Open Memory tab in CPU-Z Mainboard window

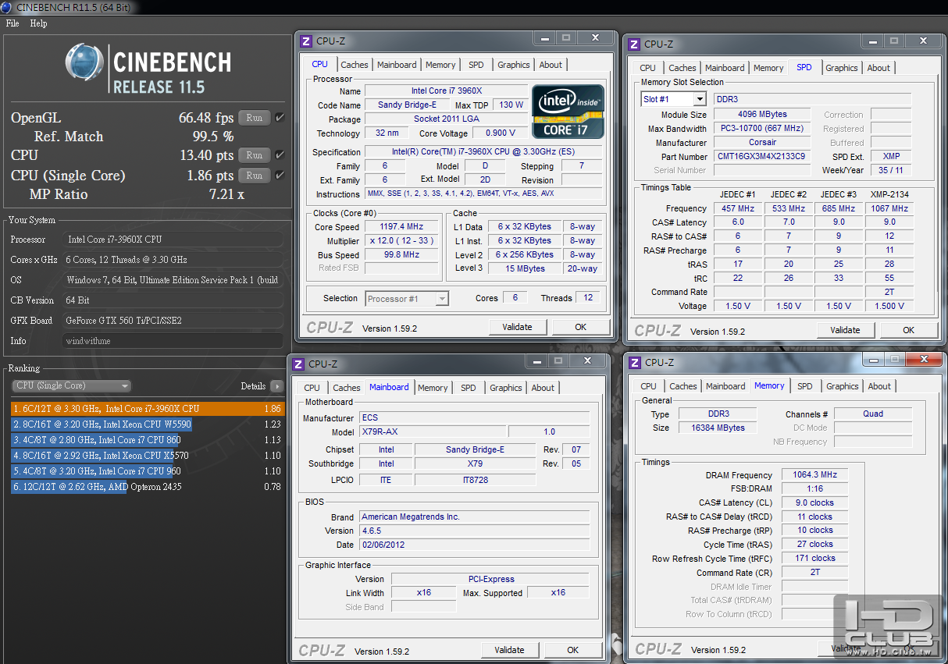[433, 388]
